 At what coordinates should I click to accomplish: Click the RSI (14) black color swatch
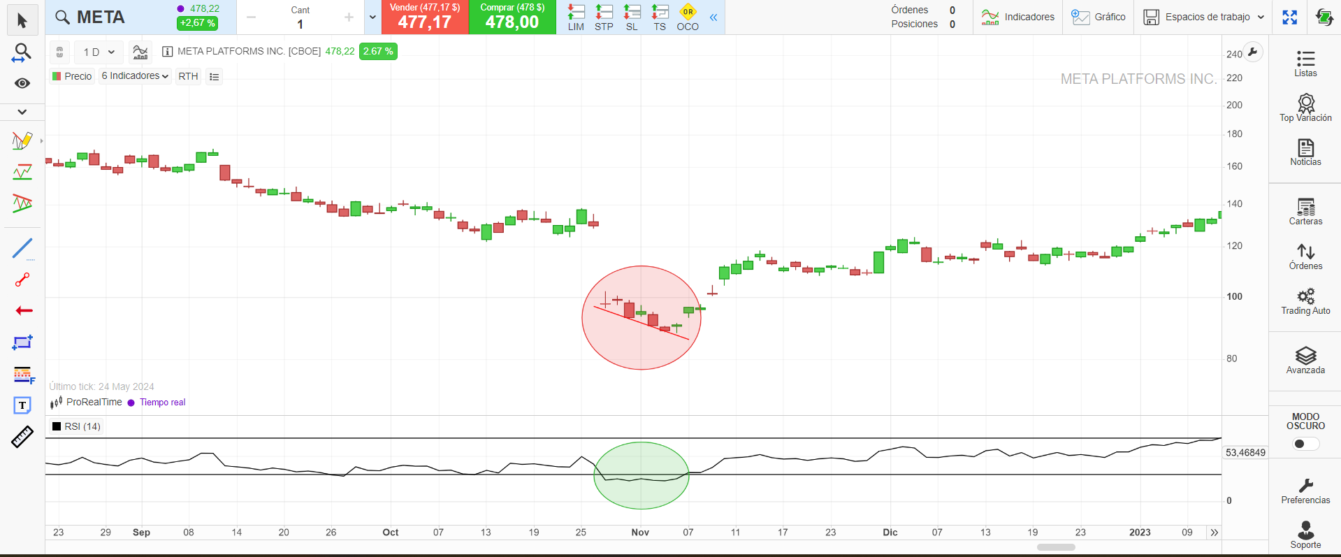[57, 426]
